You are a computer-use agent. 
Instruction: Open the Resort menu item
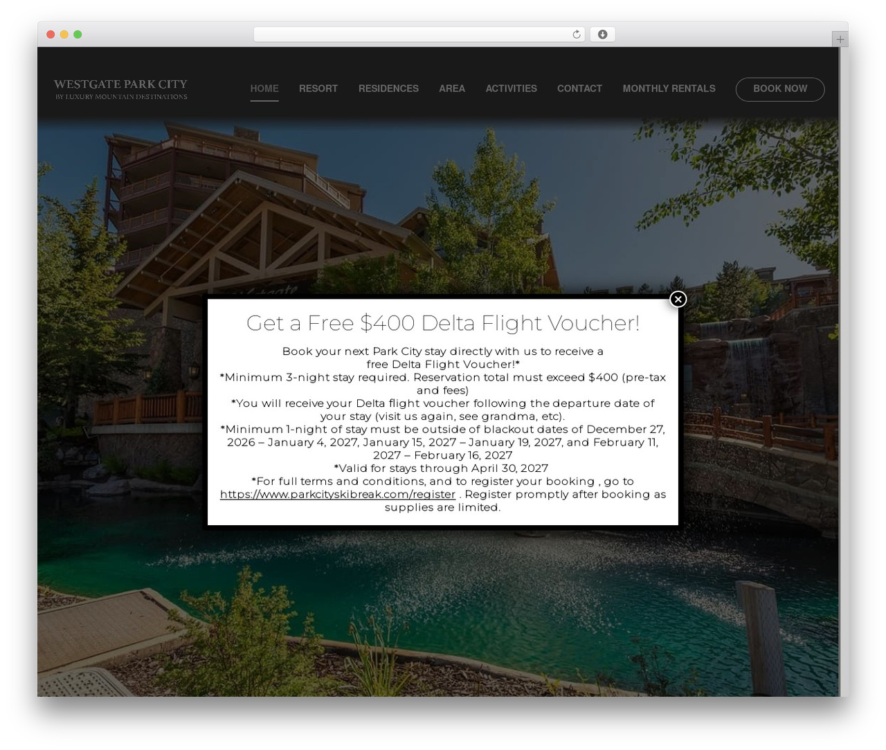pyautogui.click(x=318, y=89)
